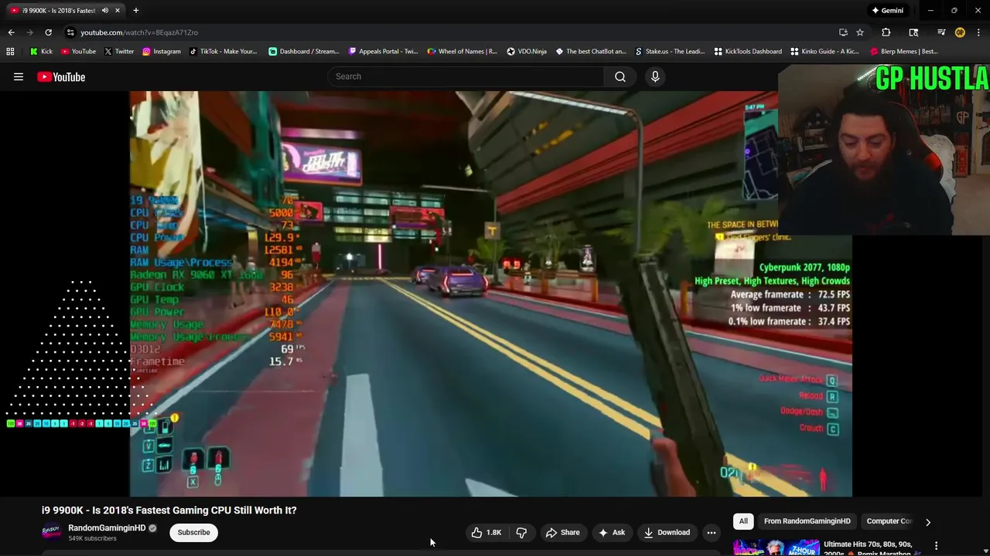Click the Gemini button

click(x=887, y=11)
